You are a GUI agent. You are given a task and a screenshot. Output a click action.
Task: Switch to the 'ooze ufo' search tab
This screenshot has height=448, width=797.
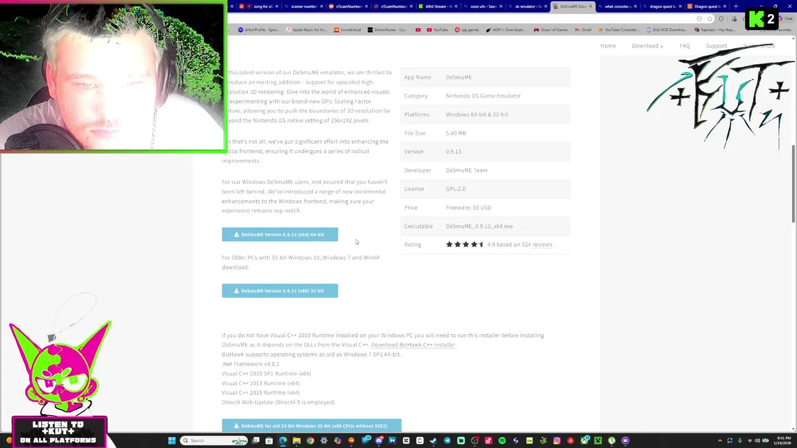click(483, 6)
